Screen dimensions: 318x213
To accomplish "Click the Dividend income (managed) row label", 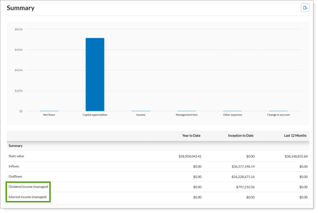I will (28, 187).
